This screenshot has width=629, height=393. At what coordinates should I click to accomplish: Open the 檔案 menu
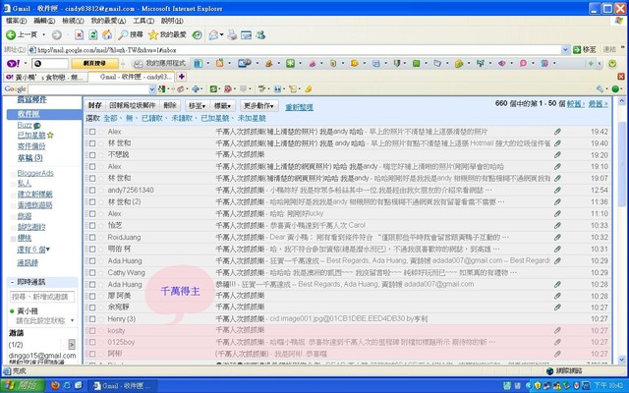tap(17, 21)
